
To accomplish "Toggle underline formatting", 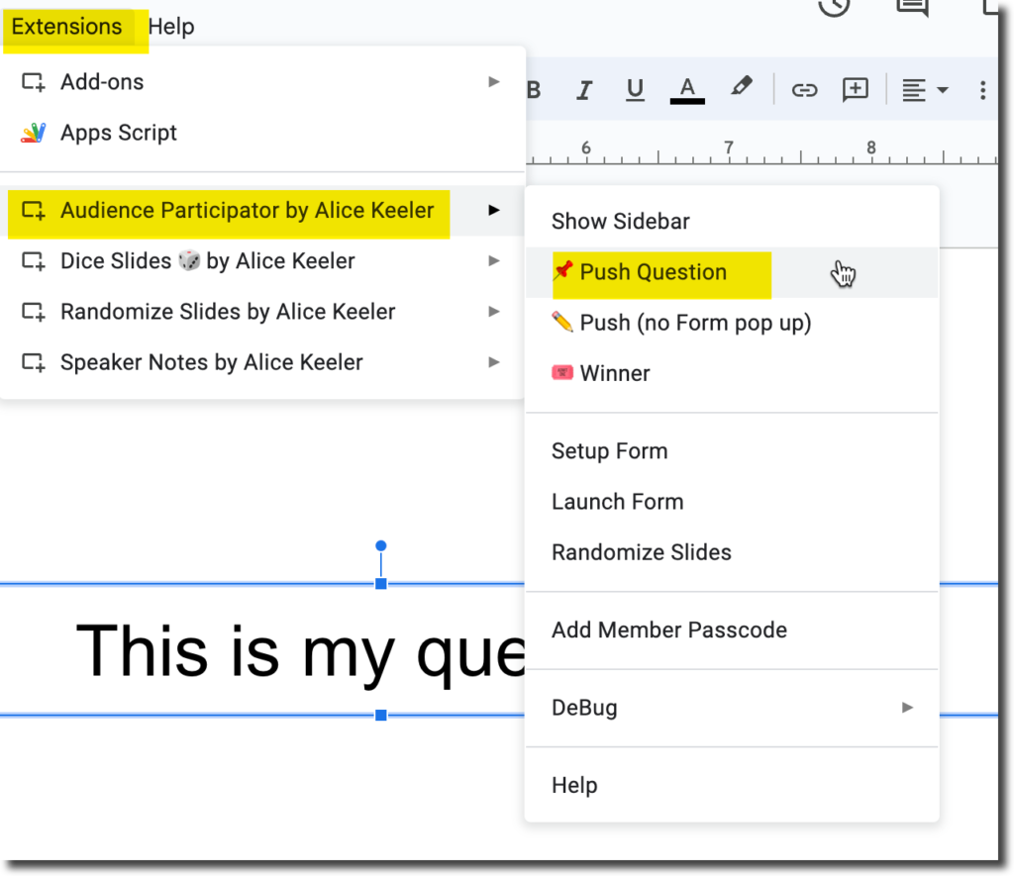I will [635, 90].
